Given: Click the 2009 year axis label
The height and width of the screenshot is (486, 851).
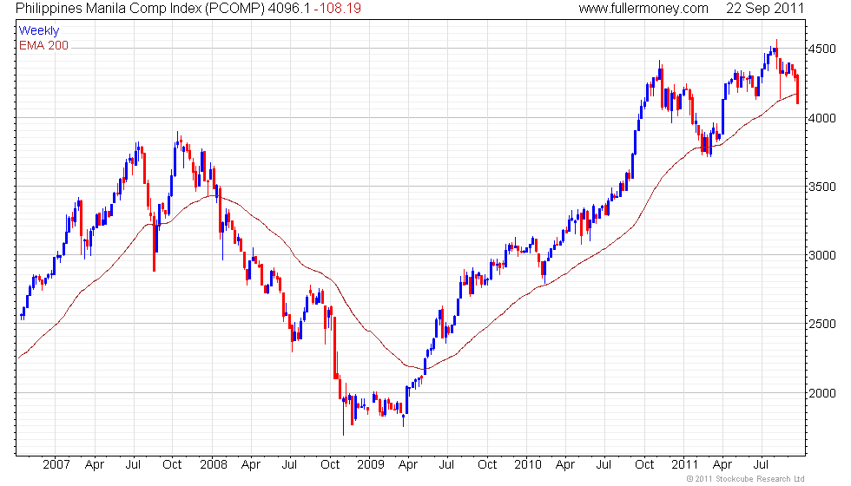Looking at the screenshot, I should click(x=371, y=464).
